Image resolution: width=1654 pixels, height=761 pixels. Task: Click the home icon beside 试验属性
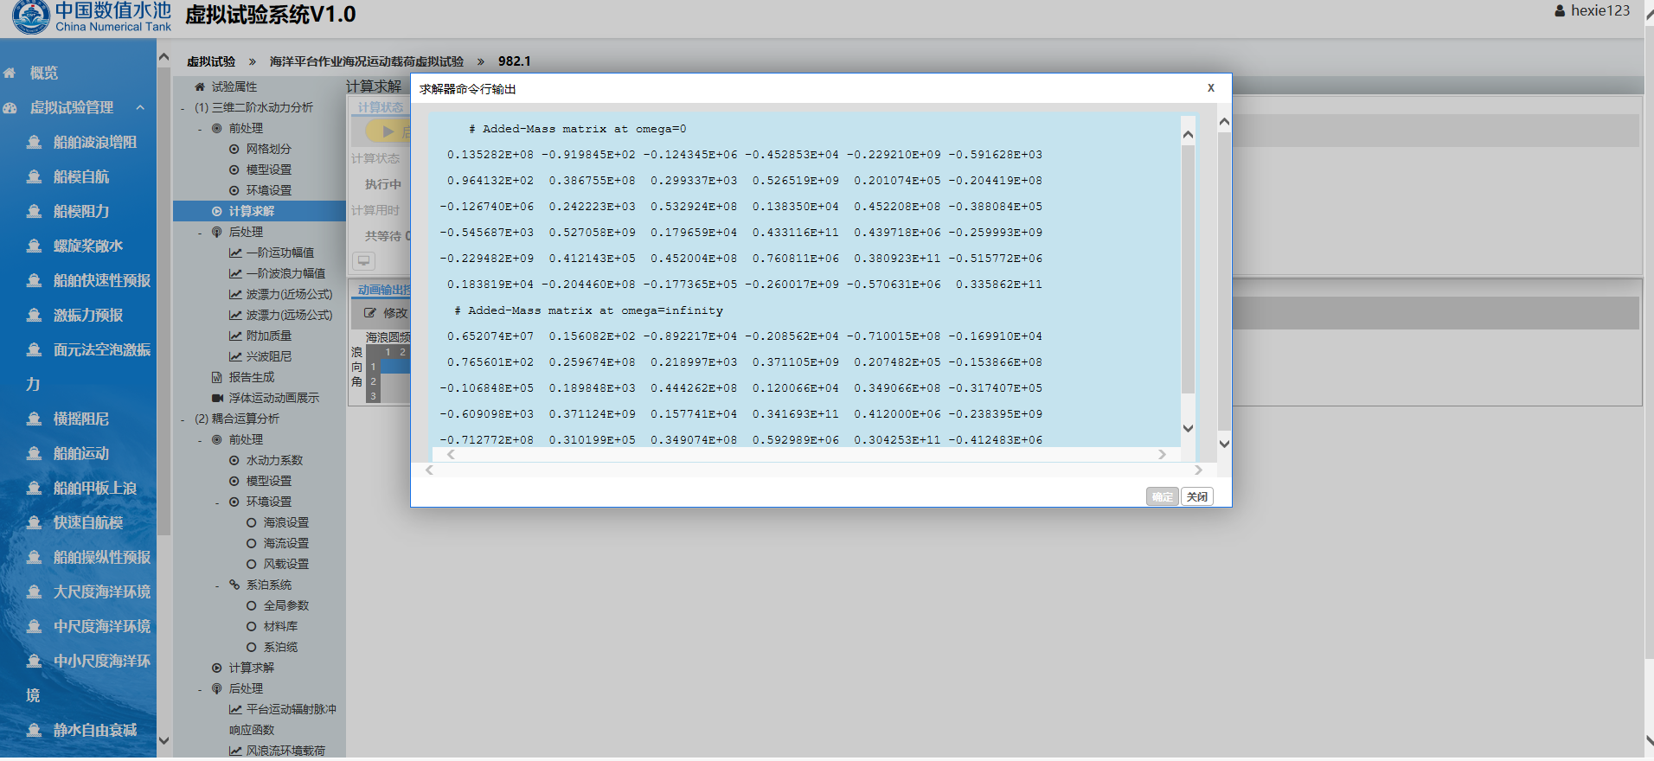coord(200,86)
